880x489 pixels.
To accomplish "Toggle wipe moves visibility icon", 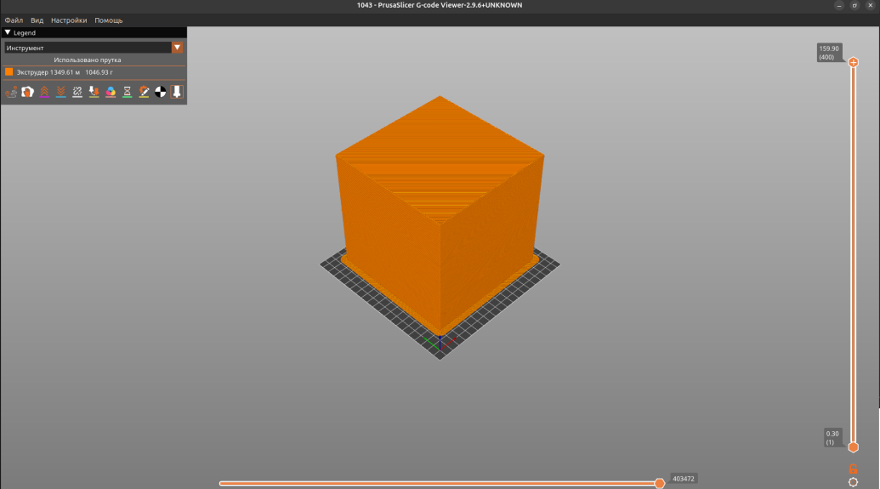I will click(27, 92).
